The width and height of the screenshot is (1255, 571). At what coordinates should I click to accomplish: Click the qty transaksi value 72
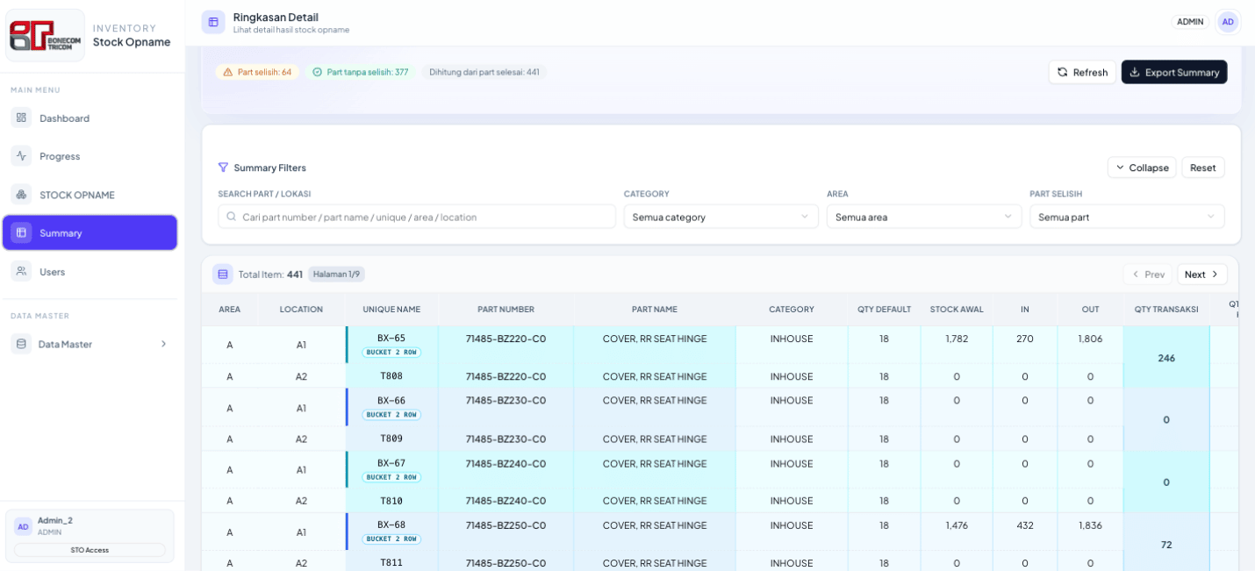(x=1166, y=545)
